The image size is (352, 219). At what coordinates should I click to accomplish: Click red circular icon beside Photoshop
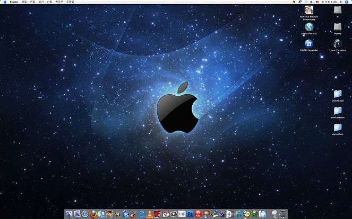(x=198, y=214)
